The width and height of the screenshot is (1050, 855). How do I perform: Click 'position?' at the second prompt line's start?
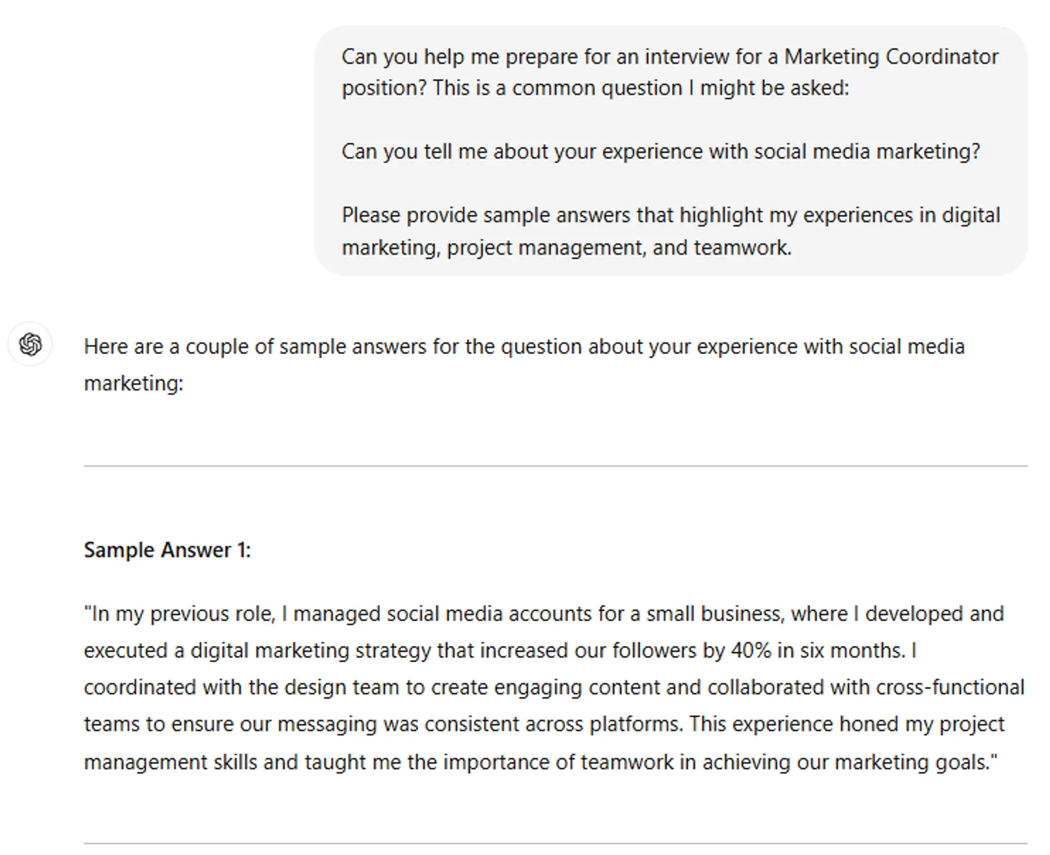click(383, 89)
